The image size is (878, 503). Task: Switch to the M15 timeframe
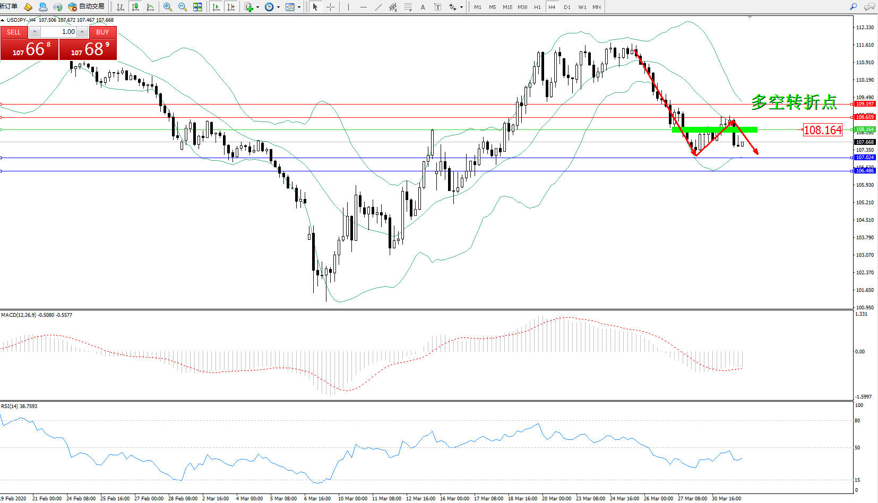pyautogui.click(x=507, y=7)
